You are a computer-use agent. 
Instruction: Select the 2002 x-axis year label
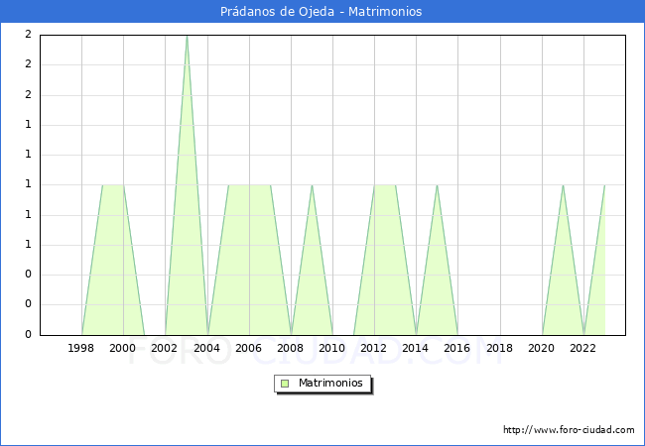pos(165,348)
